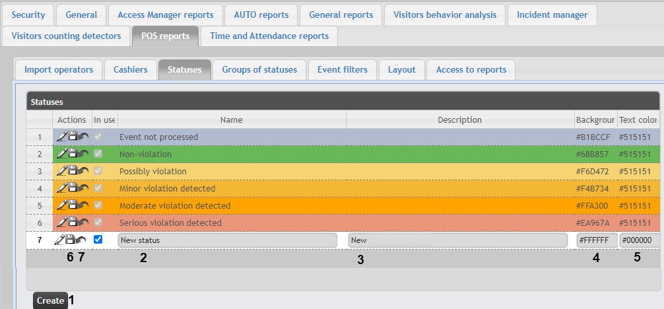Click the #FFFFFF background color field
This screenshot has width=664, height=309.
[597, 240]
